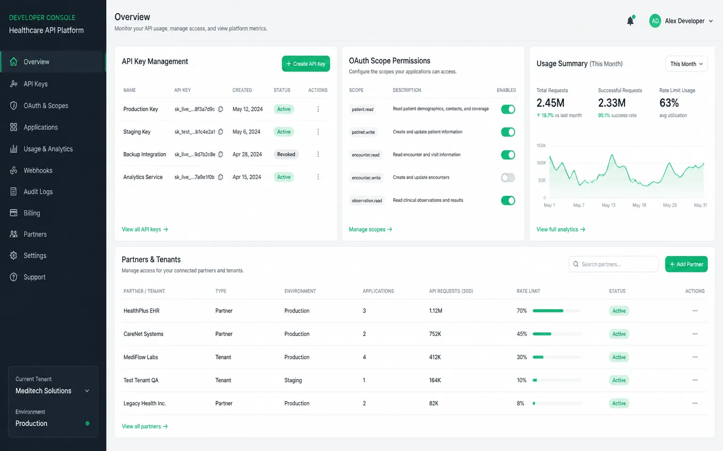Open the Manage scopes link
The image size is (723, 451).
tap(370, 229)
